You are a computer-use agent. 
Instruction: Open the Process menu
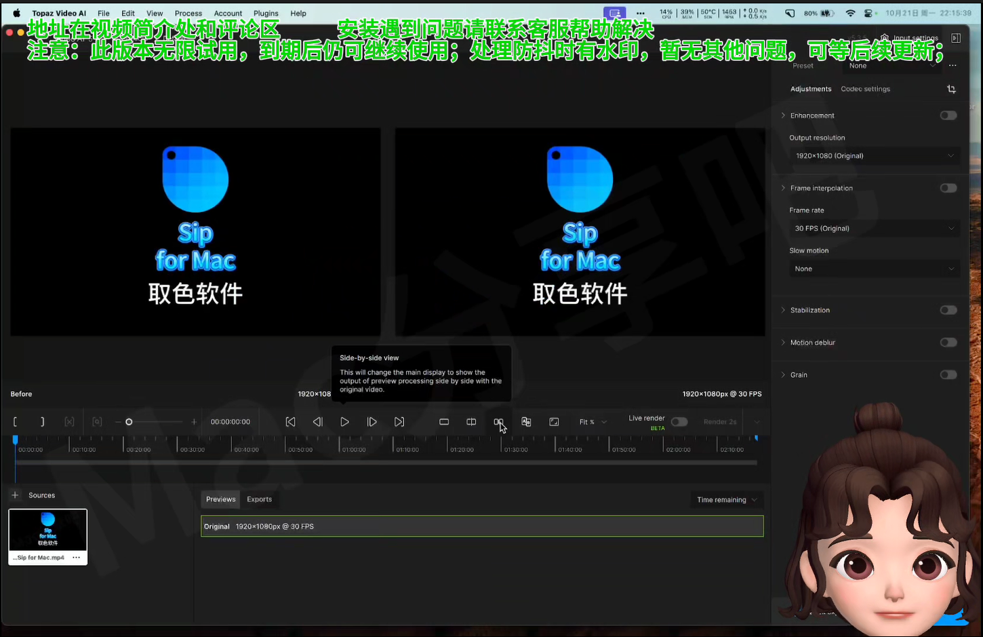coord(188,12)
